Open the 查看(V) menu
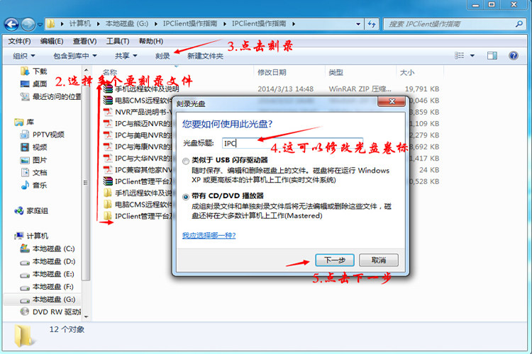 84,41
